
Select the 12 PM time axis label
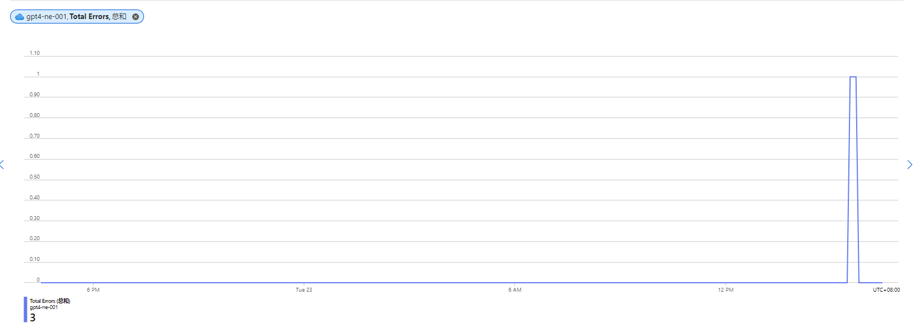point(726,290)
